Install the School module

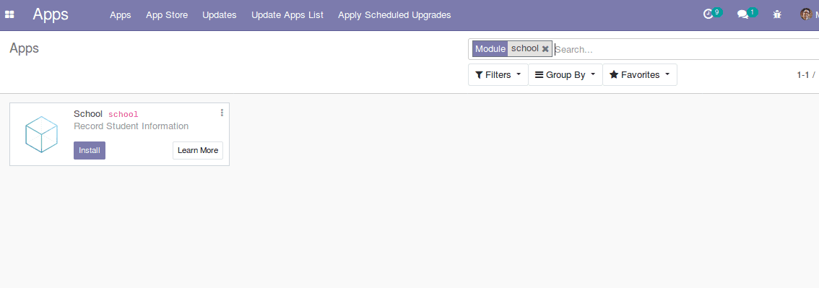click(x=90, y=150)
